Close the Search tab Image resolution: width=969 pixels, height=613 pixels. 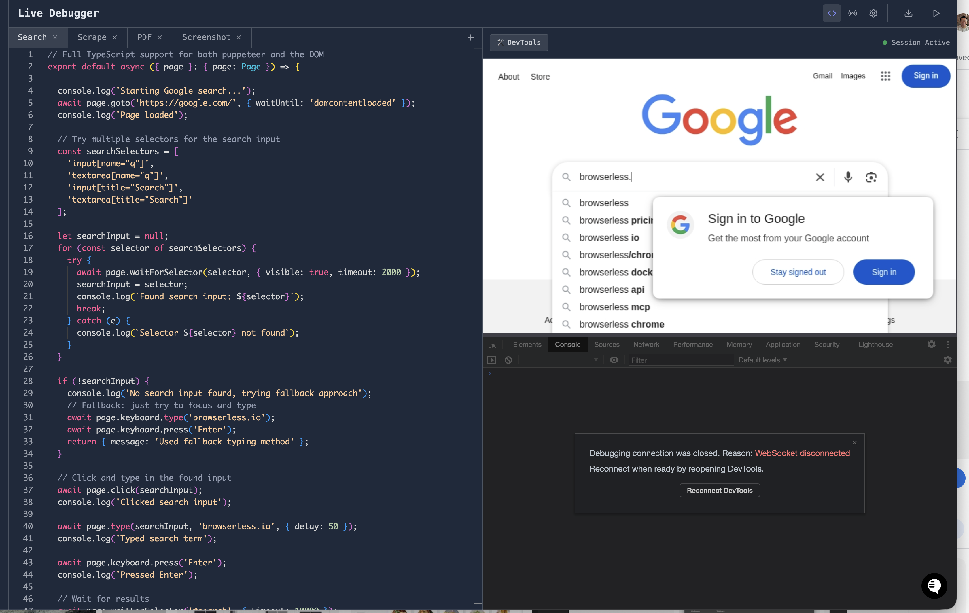pyautogui.click(x=55, y=37)
